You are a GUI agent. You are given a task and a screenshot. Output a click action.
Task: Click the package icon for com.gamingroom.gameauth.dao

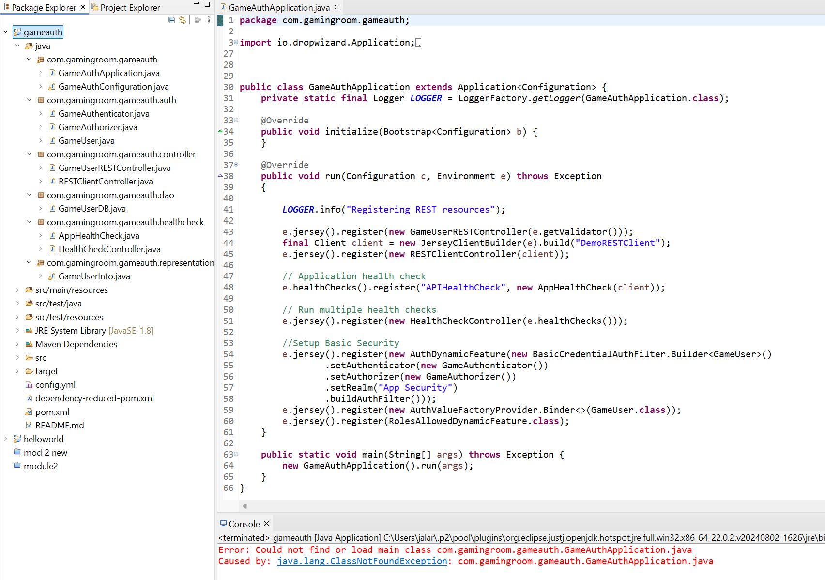pyautogui.click(x=41, y=195)
